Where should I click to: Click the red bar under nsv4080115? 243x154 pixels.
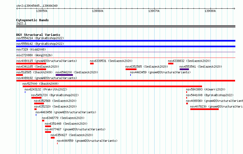(x=31, y=64)
